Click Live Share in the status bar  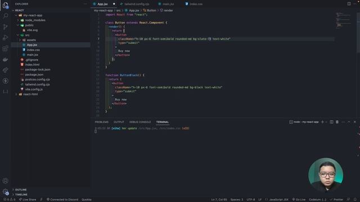[28, 200]
